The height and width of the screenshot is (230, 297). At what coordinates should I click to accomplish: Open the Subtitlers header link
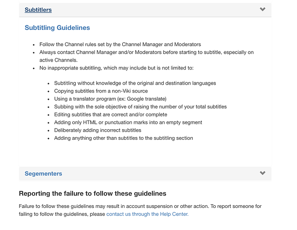point(38,10)
